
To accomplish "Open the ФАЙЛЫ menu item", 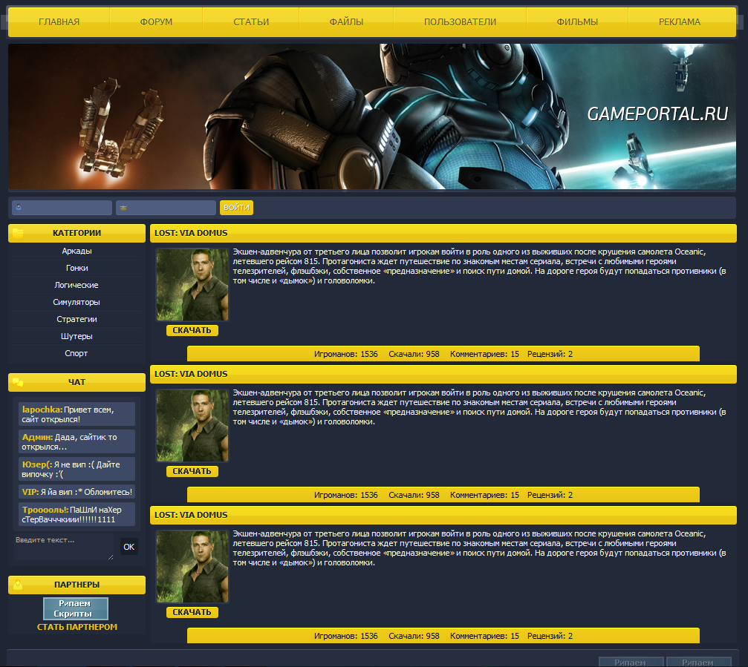I will 346,22.
